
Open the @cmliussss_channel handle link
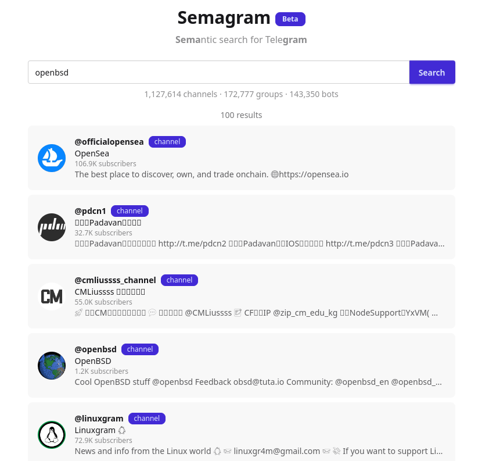pyautogui.click(x=115, y=280)
